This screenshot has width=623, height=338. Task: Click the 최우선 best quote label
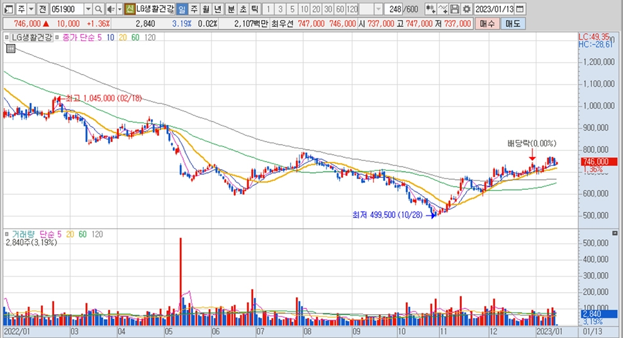tap(282, 24)
